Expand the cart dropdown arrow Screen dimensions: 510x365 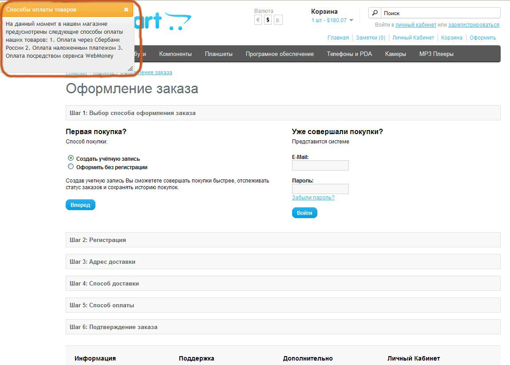(x=351, y=20)
